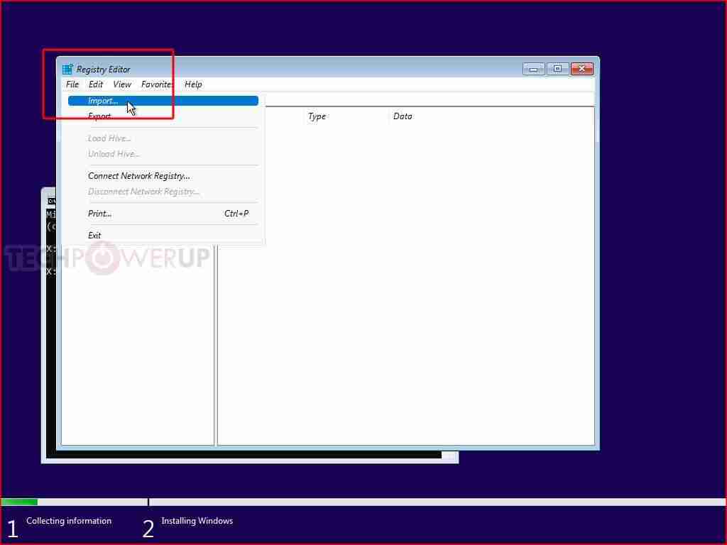727x545 pixels.
Task: Open the File menu
Action: (x=72, y=84)
